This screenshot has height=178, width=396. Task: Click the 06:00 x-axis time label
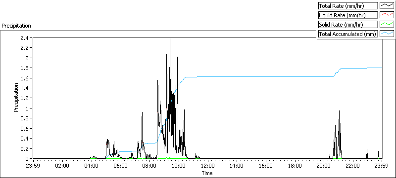click(x=120, y=166)
